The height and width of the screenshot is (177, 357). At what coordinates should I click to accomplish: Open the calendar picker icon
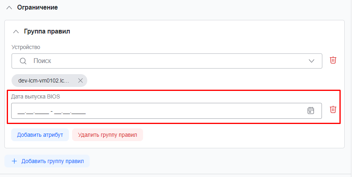tap(311, 111)
